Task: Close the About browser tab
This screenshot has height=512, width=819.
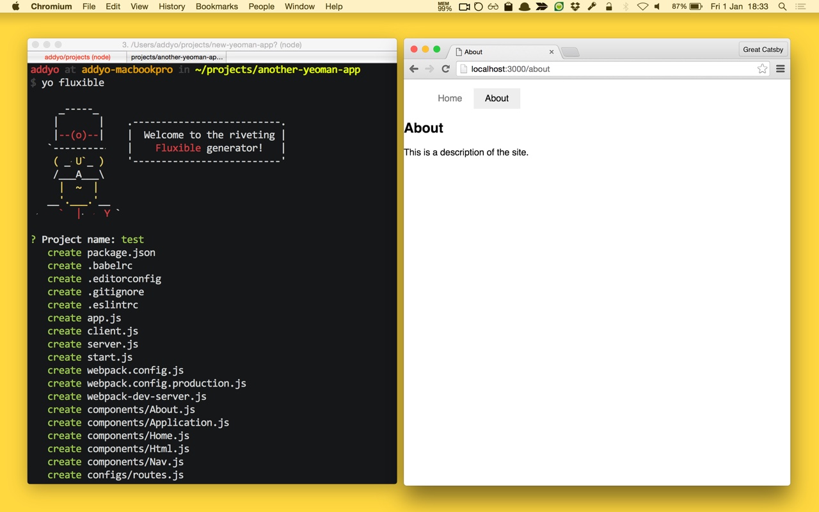Action: pos(552,52)
